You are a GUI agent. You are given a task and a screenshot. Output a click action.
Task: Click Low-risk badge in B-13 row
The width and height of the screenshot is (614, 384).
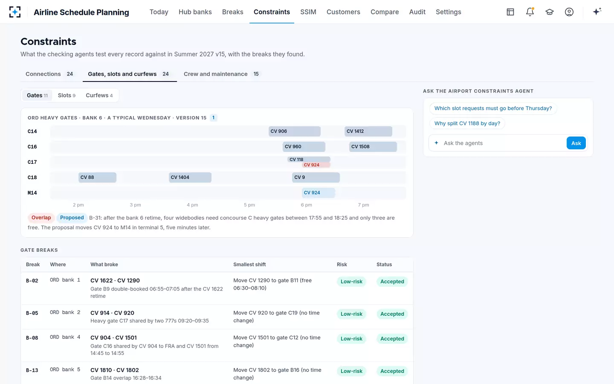pyautogui.click(x=351, y=371)
